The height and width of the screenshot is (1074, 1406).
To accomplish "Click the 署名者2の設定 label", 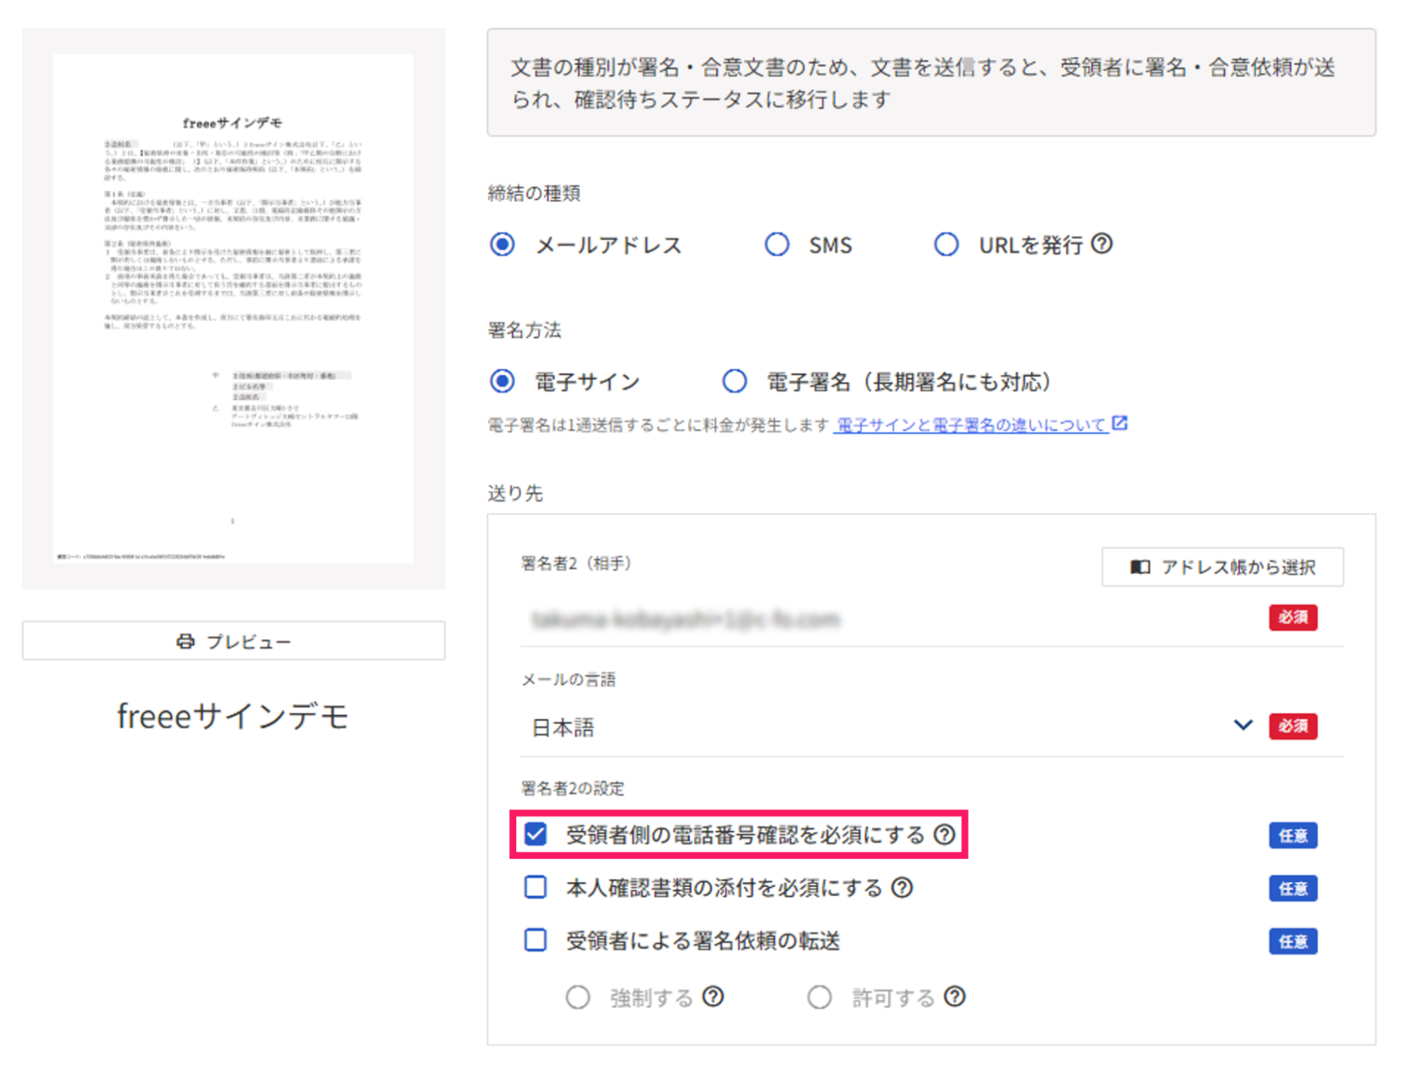I will 573,788.
